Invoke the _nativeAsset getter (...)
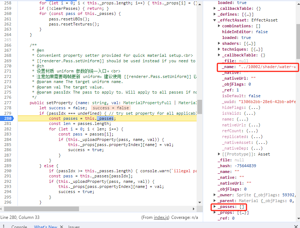The height and width of the screenshot is (228, 300). [x=261, y=142]
